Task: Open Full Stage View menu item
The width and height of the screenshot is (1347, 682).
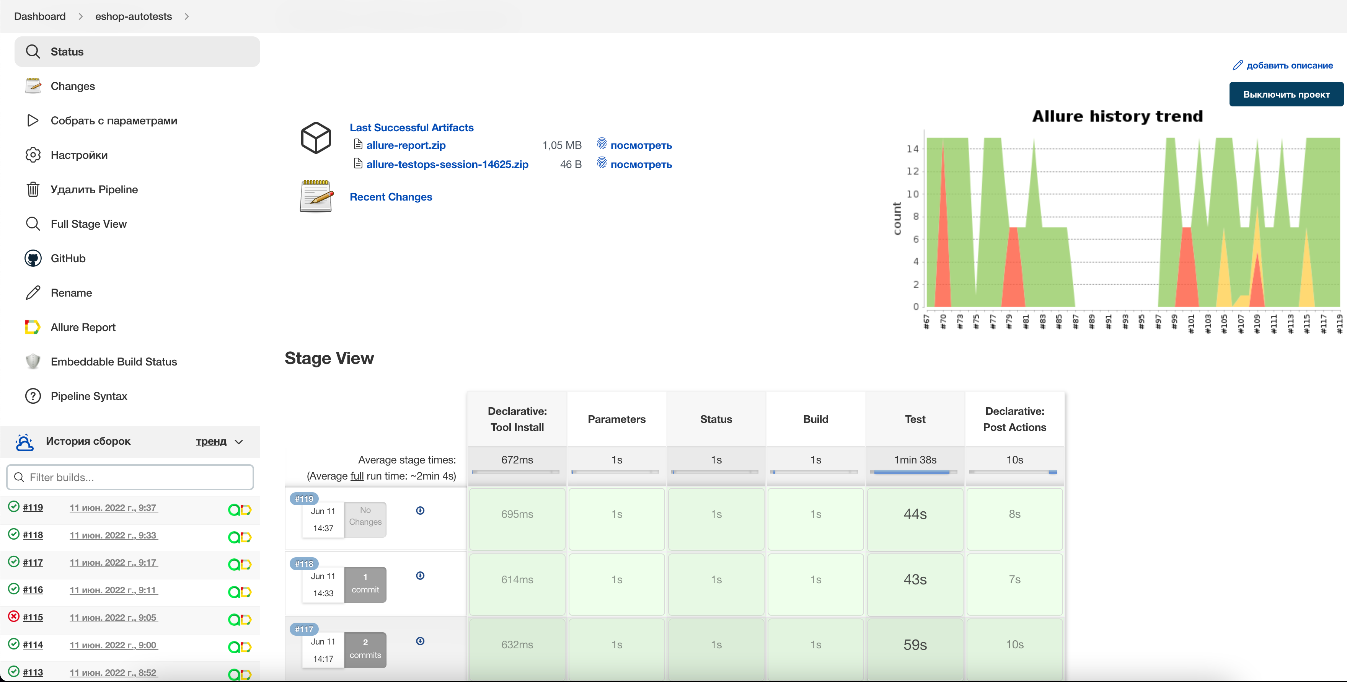Action: (x=88, y=224)
